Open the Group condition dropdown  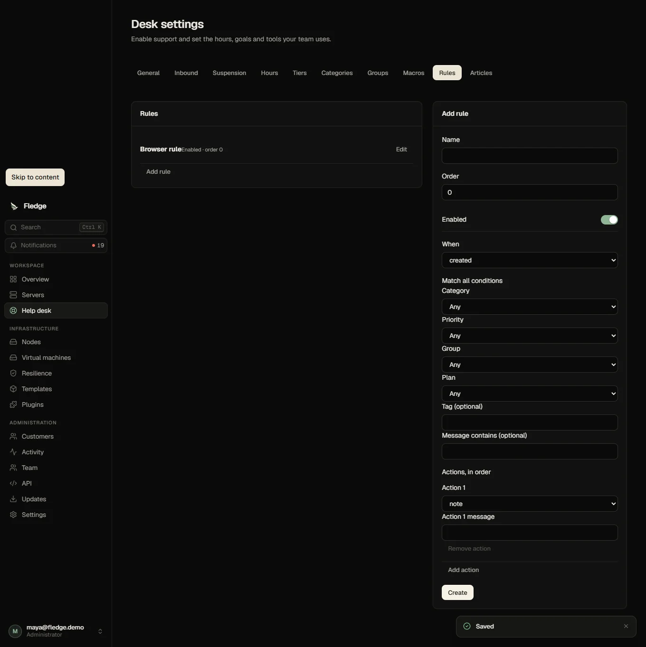530,365
